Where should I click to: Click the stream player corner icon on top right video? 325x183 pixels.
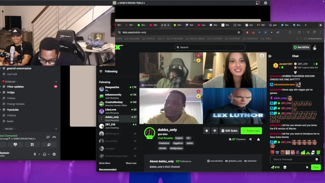pyautogui.click(x=262, y=56)
